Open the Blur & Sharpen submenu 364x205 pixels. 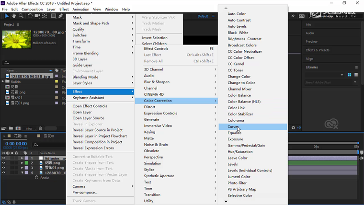(x=157, y=82)
